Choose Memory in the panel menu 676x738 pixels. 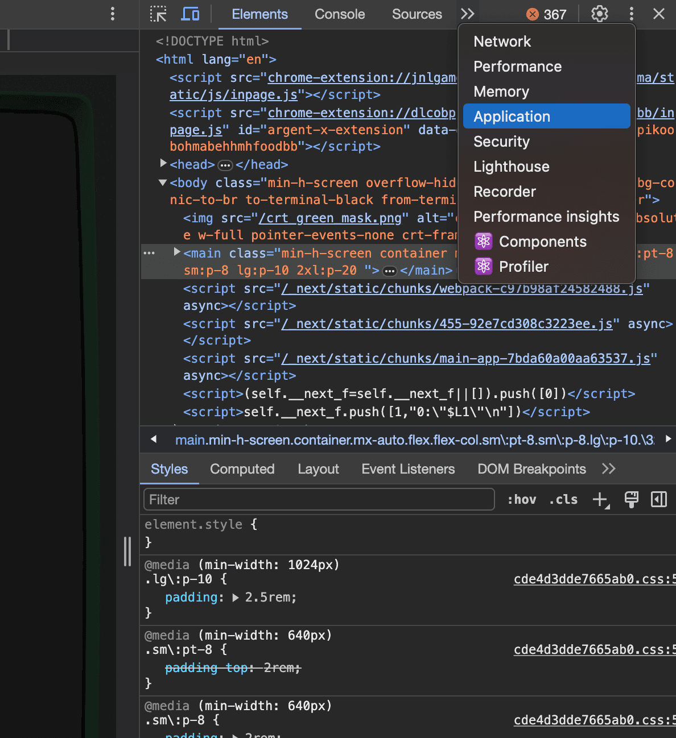coord(547,92)
